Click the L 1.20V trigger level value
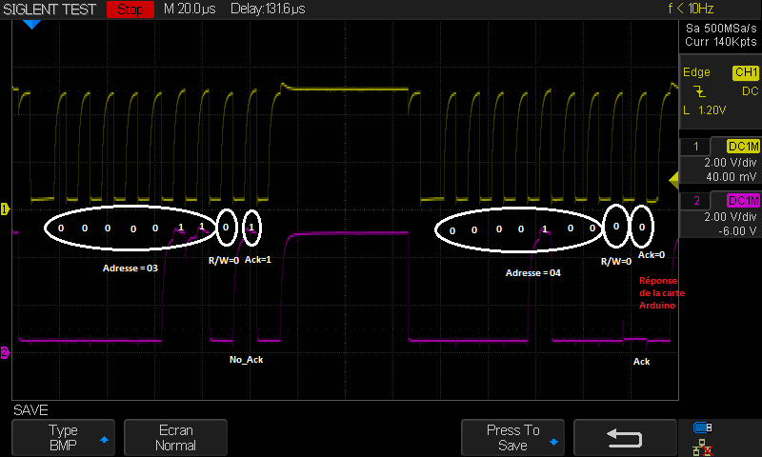 [x=706, y=111]
